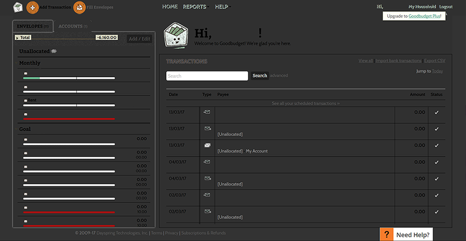Image resolution: width=466 pixels, height=241 pixels.
Task: Click the -6,160.00 total balance value
Action: (107, 37)
